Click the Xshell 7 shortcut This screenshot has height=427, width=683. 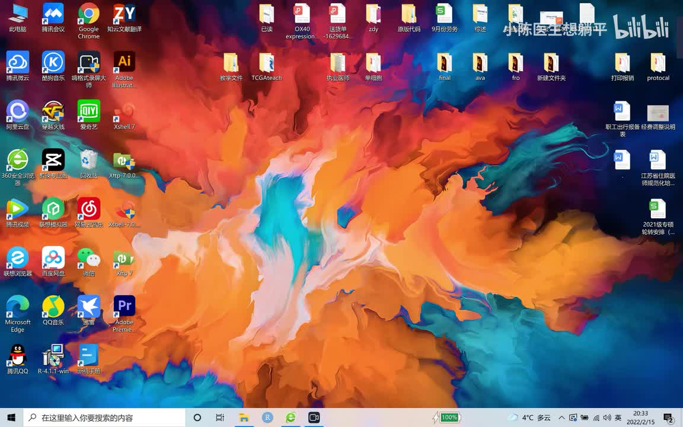(x=125, y=115)
